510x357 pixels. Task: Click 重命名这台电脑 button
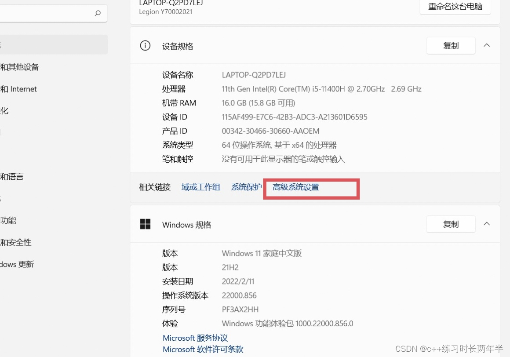pos(455,7)
